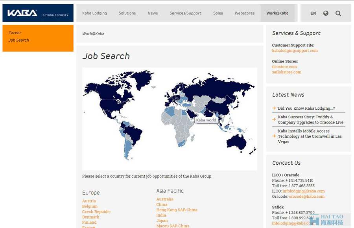Click Australia on the world map

[x=237, y=143]
